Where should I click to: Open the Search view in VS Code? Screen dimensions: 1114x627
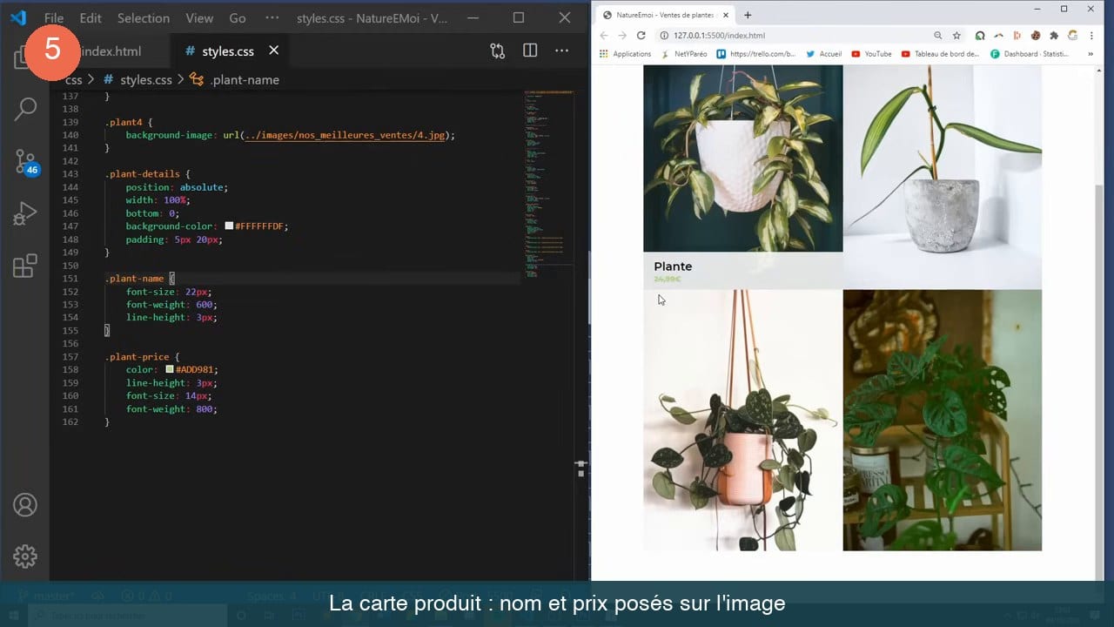25,109
